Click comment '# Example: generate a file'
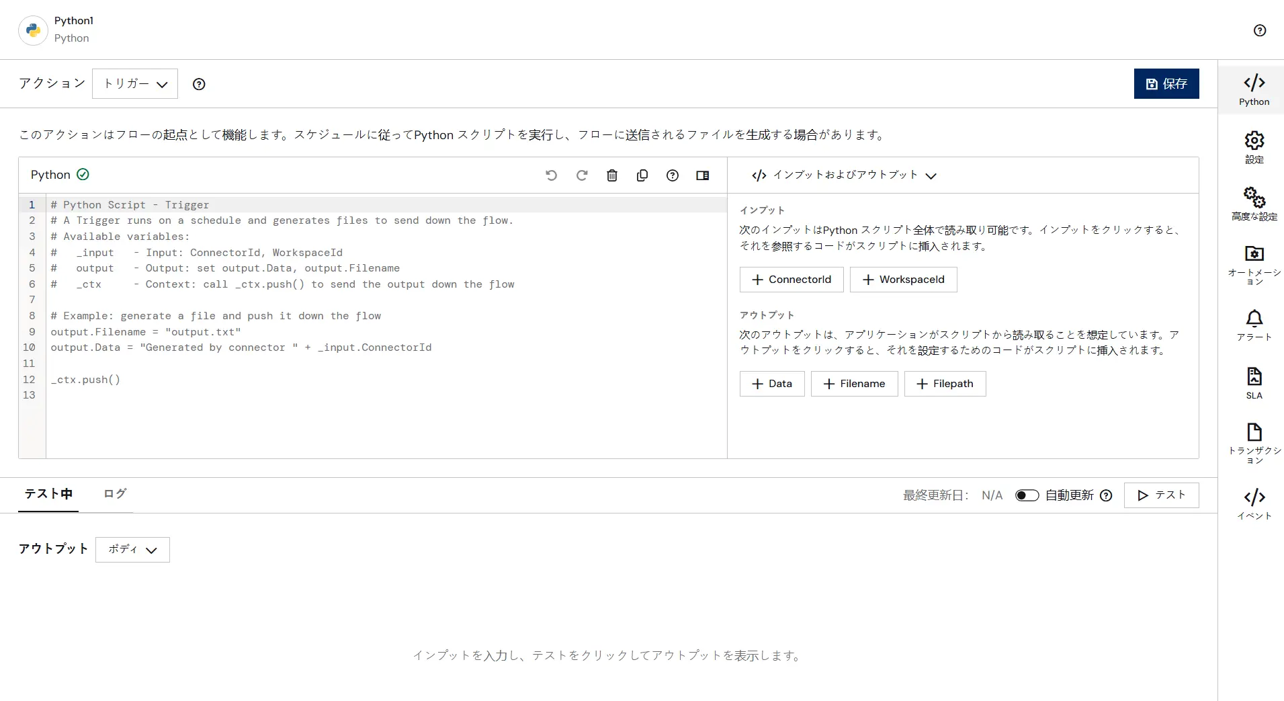This screenshot has width=1284, height=701. [x=216, y=316]
